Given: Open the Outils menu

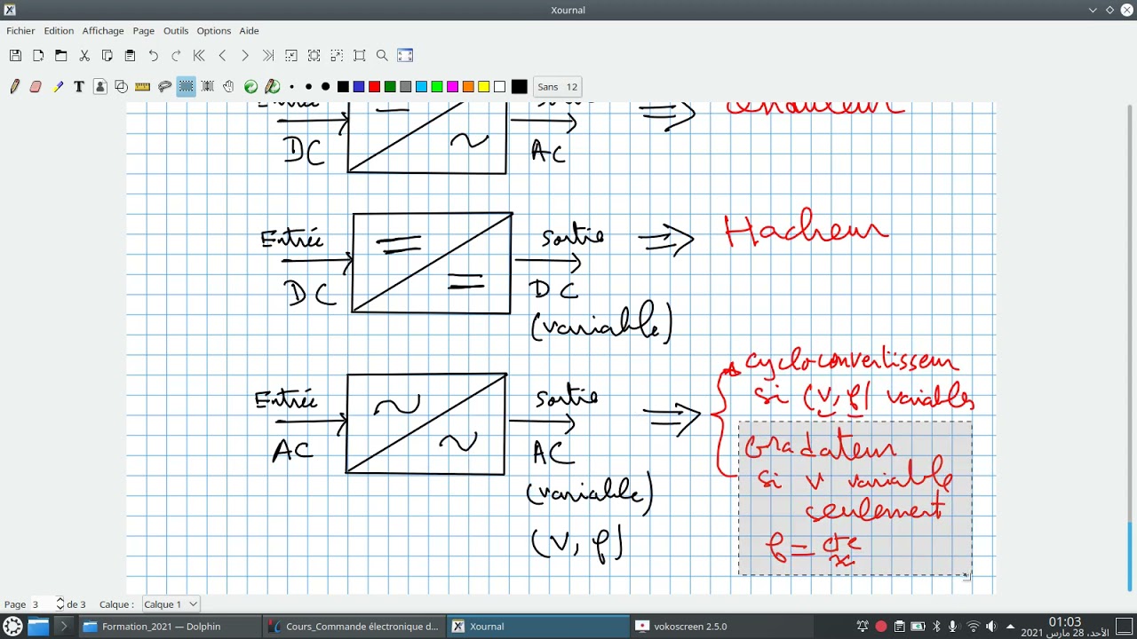Looking at the screenshot, I should point(176,30).
